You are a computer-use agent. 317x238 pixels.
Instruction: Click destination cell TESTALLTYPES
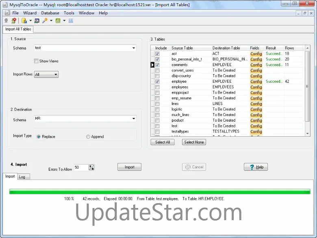click(226, 131)
